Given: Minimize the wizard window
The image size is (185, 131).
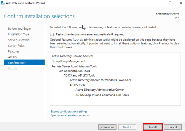Looking at the screenshot, I should 159,3.
